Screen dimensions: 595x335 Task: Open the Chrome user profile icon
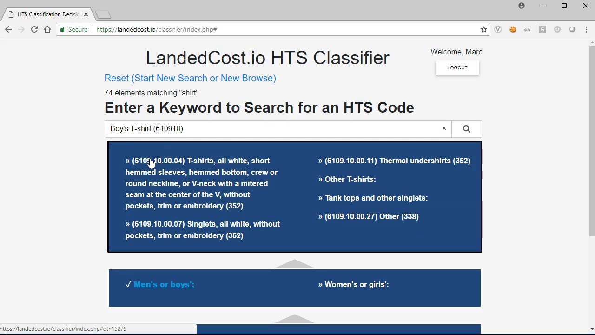point(522,6)
